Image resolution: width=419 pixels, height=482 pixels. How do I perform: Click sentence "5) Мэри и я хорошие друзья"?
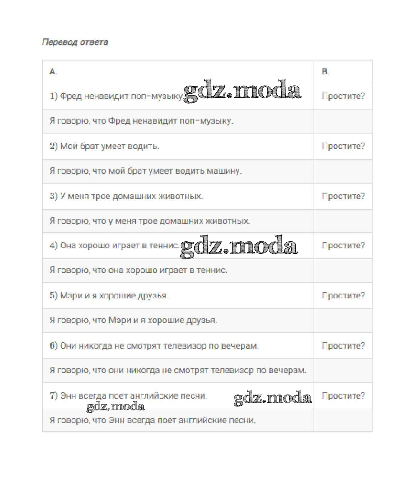pyautogui.click(x=109, y=295)
